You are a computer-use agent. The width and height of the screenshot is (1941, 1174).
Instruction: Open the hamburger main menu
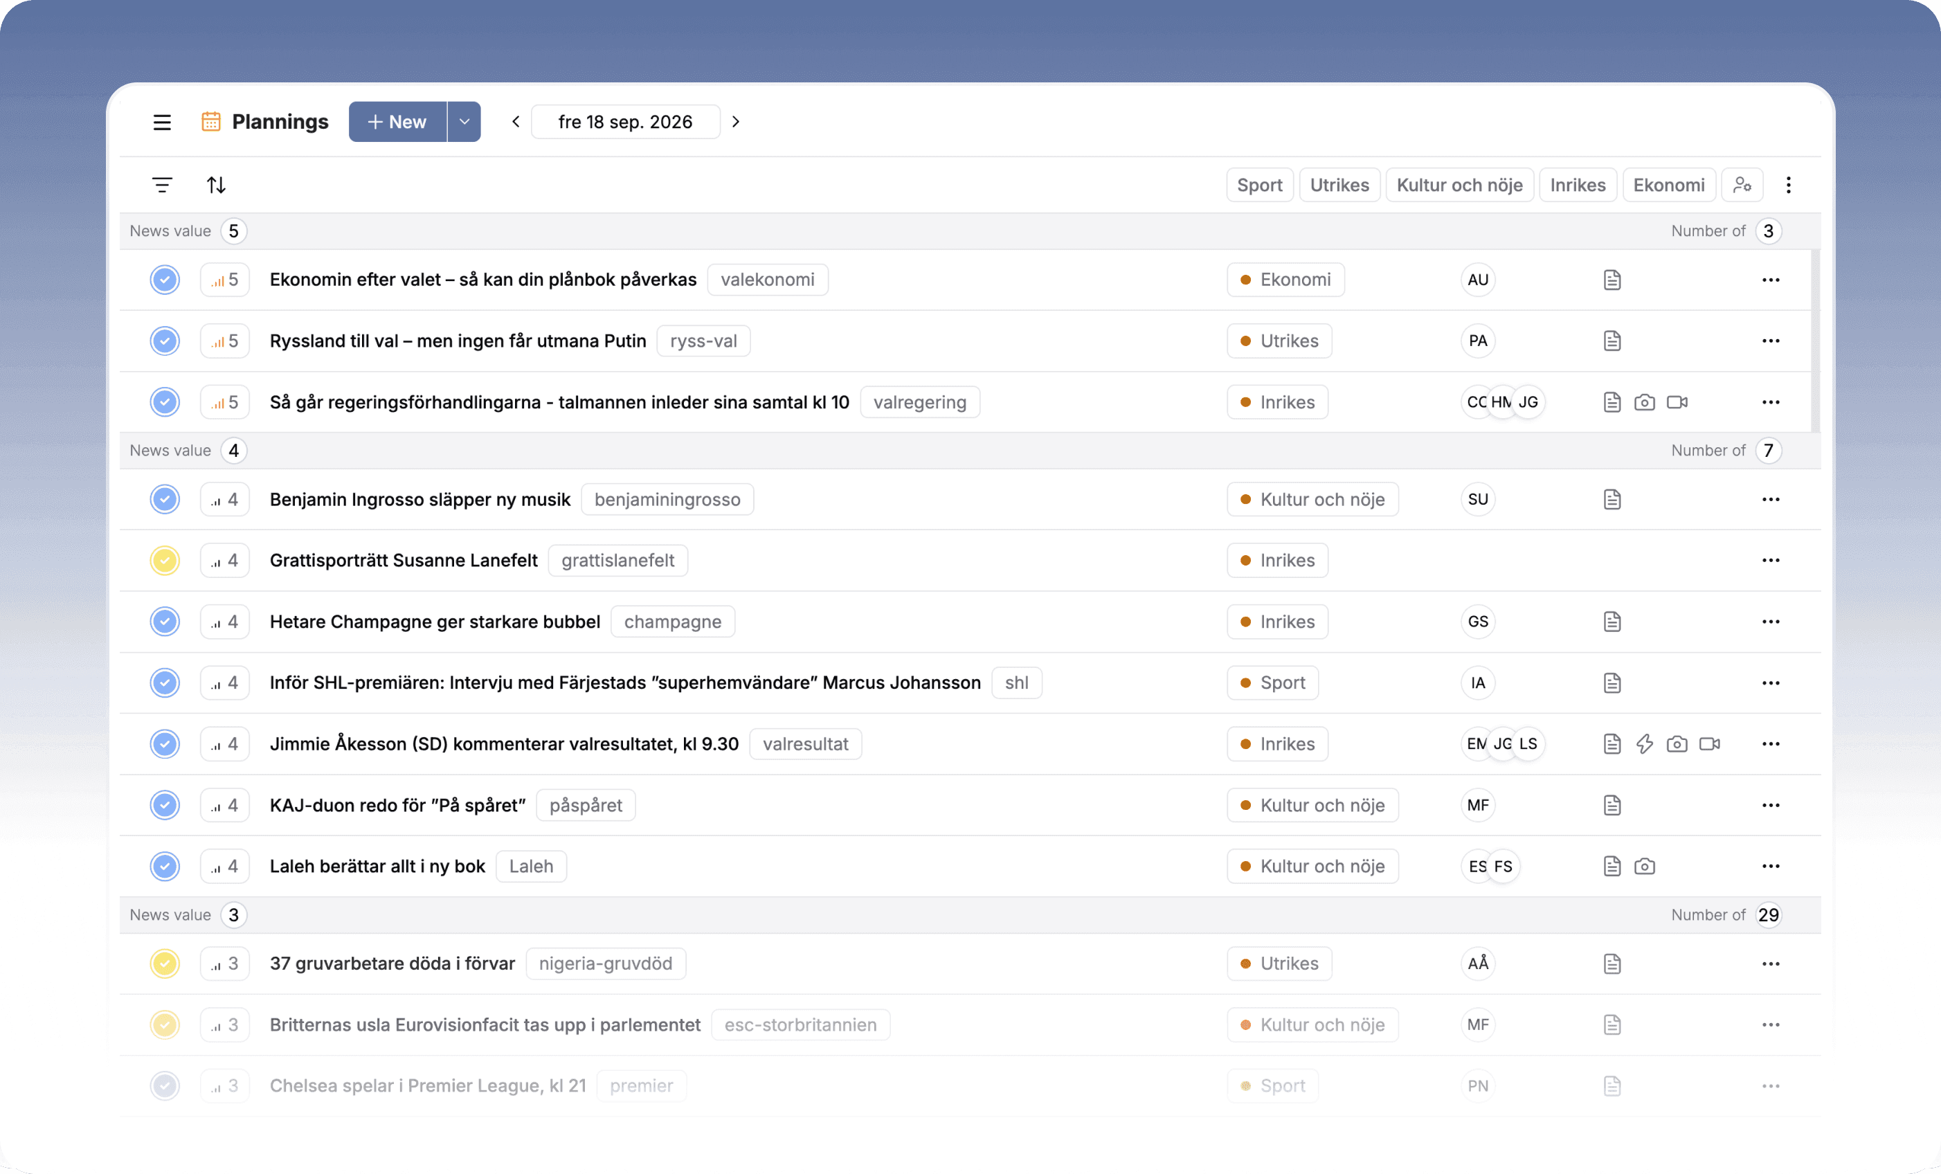(x=161, y=122)
